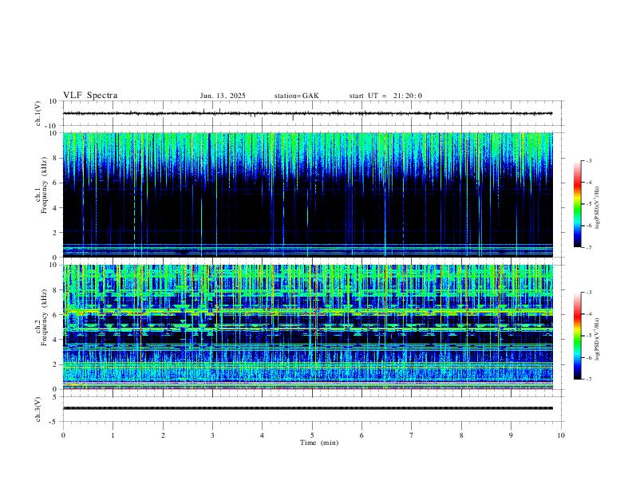Click the 'start UT = 21:20:0' text
Image resolution: width=632 pixels, height=488 pixels.
tap(385, 96)
